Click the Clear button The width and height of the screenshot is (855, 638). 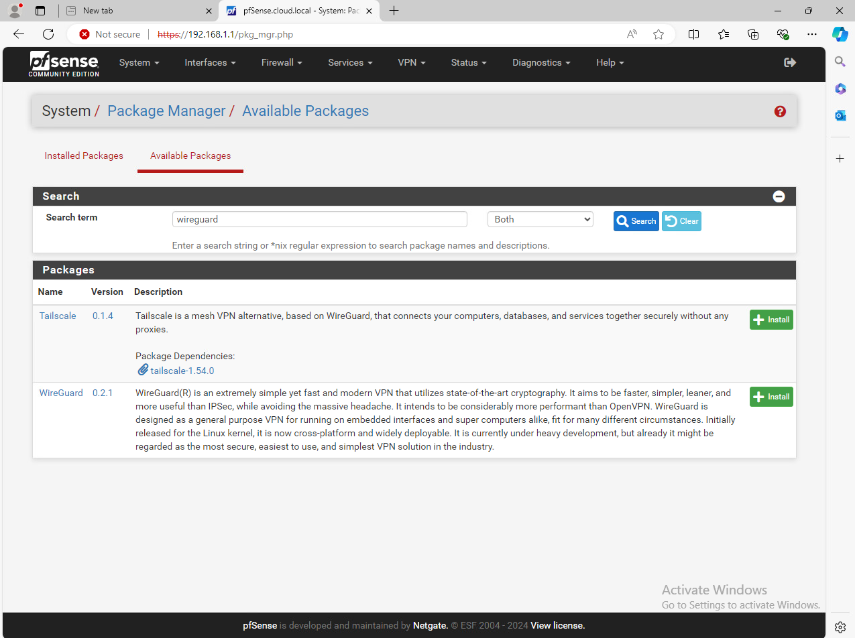point(681,221)
